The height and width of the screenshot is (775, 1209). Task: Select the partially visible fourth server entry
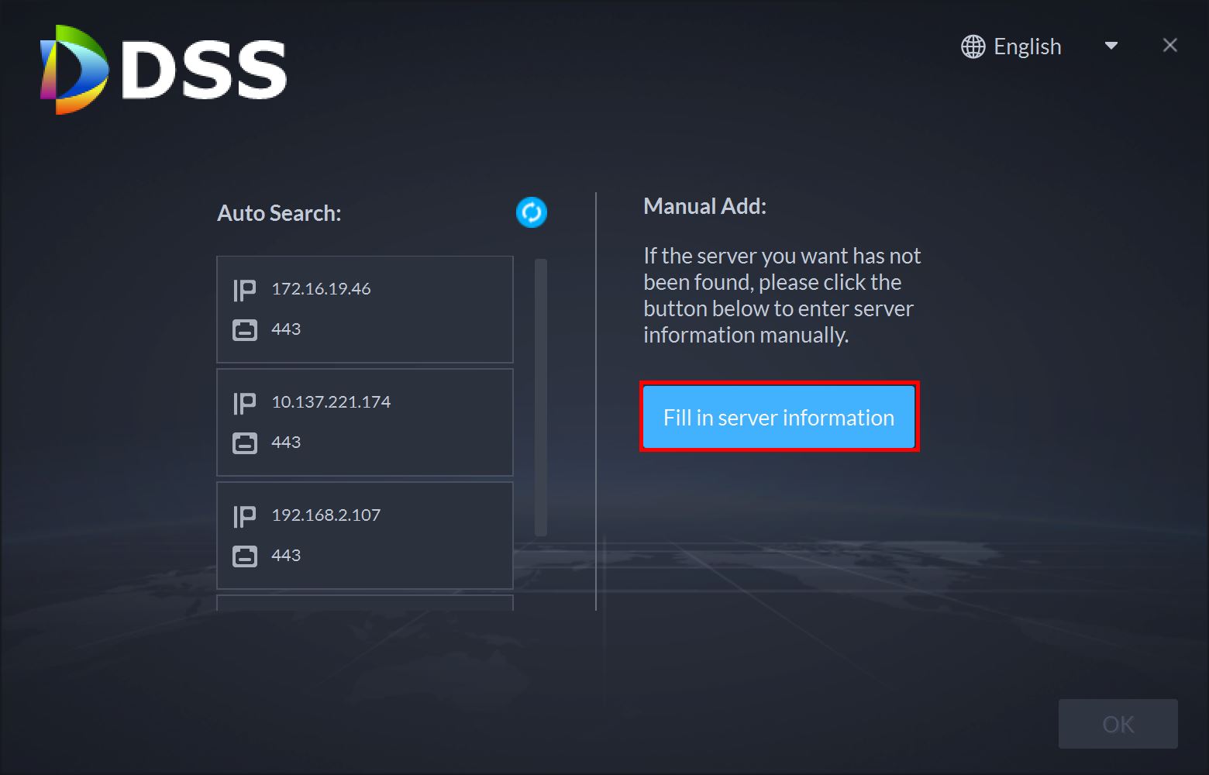point(364,603)
